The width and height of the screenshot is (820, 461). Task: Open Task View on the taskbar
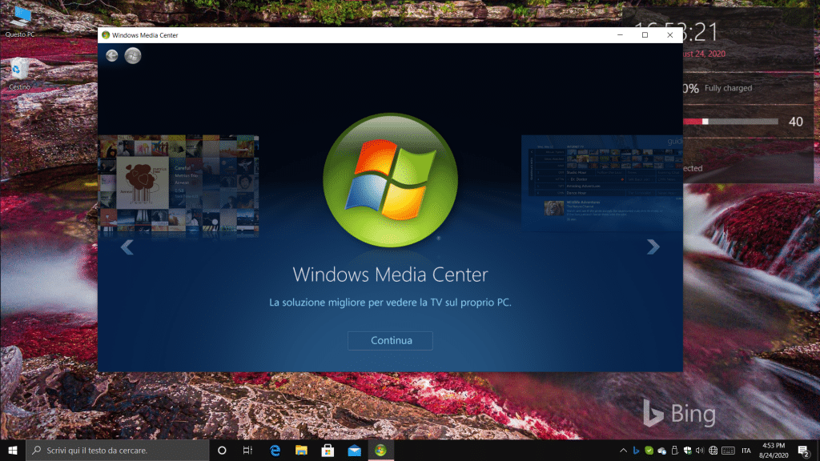[x=248, y=451]
